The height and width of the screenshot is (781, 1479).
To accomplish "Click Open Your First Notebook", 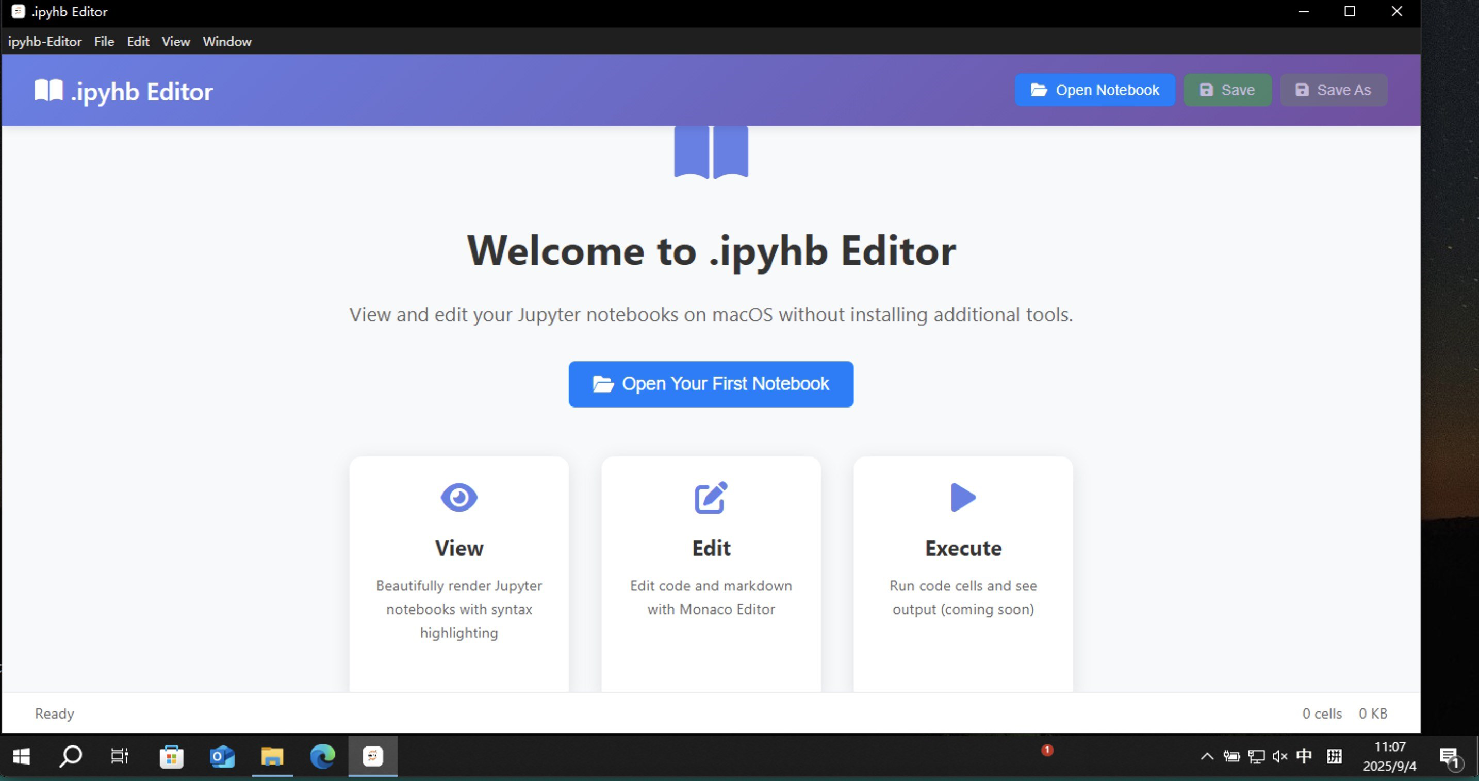I will (711, 384).
